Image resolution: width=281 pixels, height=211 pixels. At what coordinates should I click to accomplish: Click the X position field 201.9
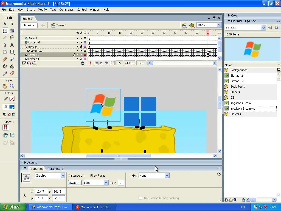pyautogui.click(x=59, y=191)
